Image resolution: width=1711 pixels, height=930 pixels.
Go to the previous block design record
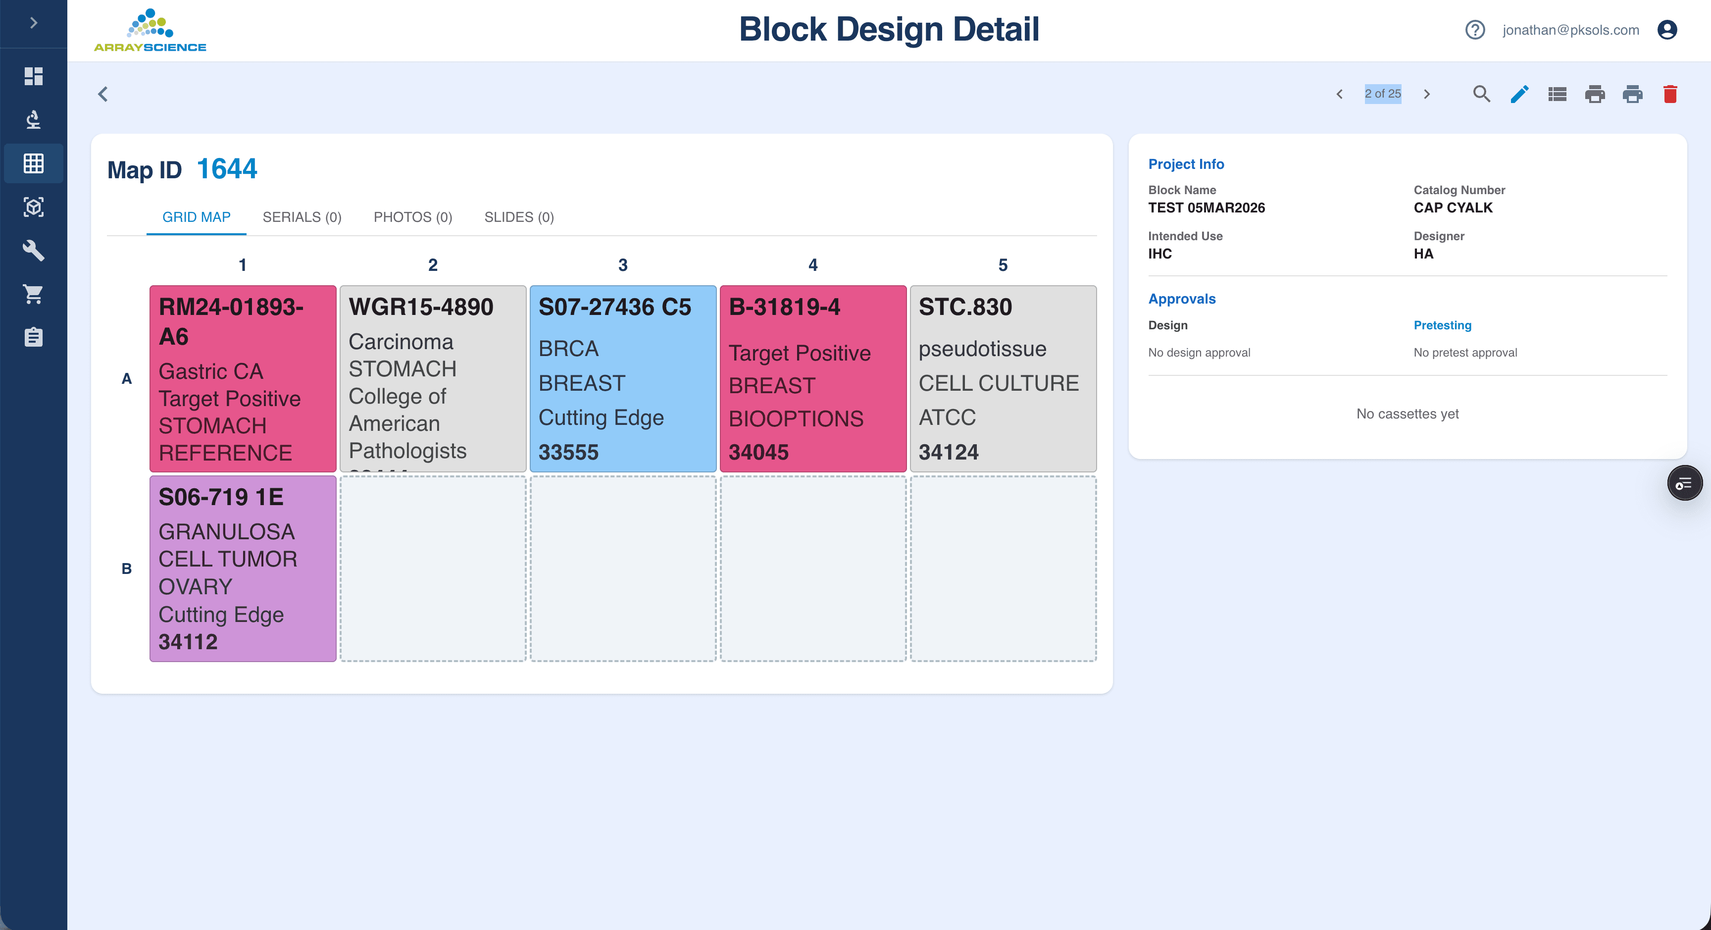[x=1340, y=94]
